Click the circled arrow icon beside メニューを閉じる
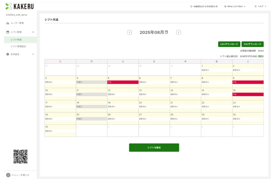This screenshot has height=179, width=275. click(x=8, y=175)
